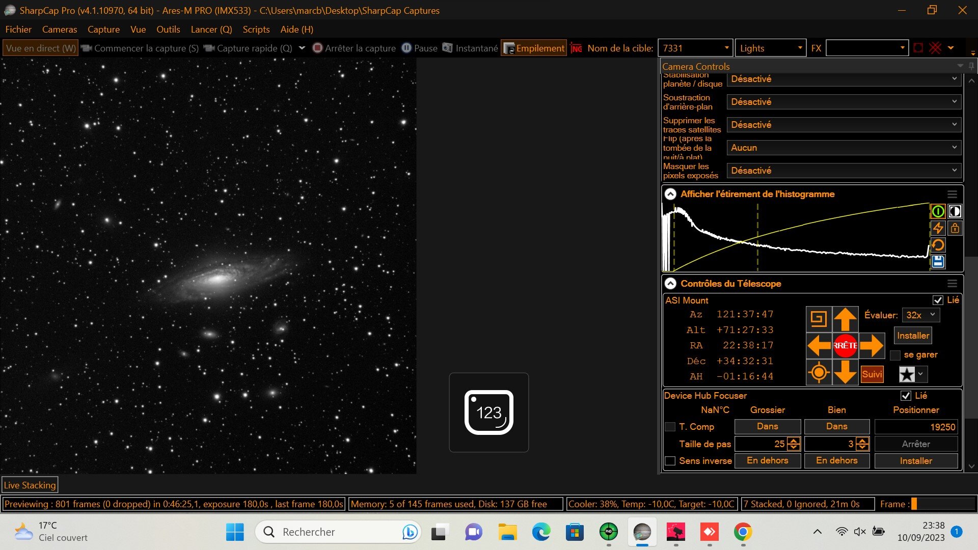
Task: Click the histogram auto-stretch lightning icon
Action: tap(938, 228)
